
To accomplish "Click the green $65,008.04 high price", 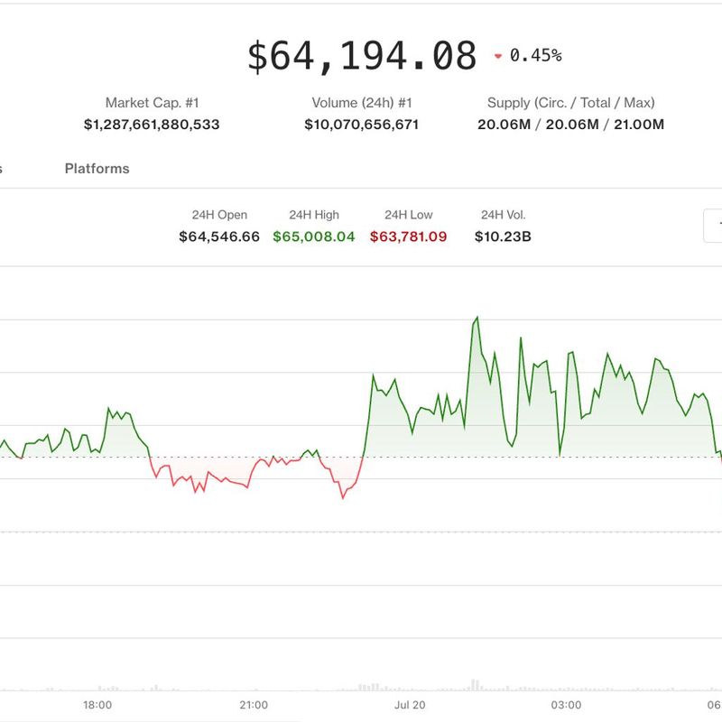I will click(x=314, y=236).
